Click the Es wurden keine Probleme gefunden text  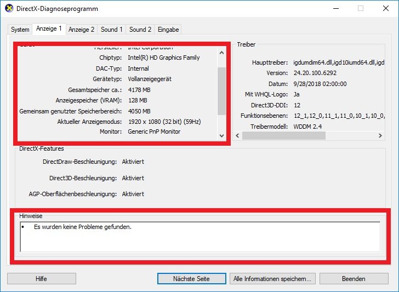tap(83, 227)
